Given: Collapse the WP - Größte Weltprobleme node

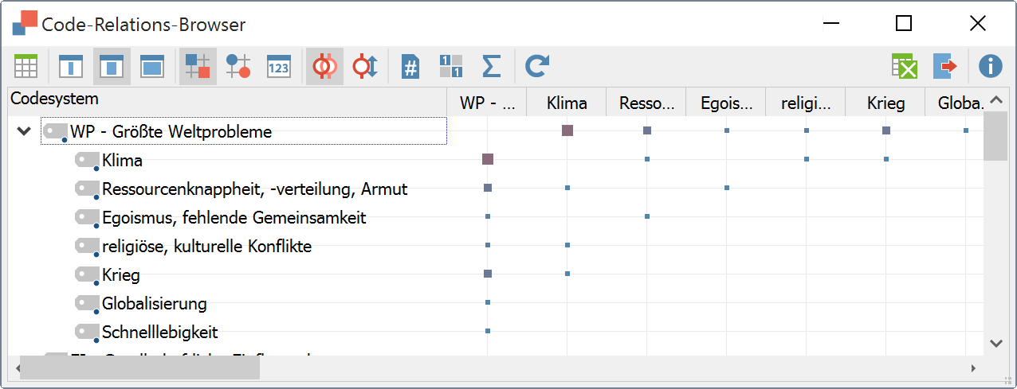Looking at the screenshot, I should tap(23, 131).
